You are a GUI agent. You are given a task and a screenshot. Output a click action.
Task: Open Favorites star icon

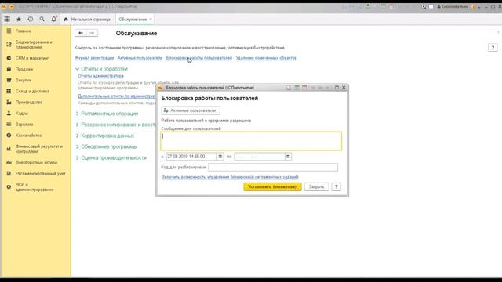[x=19, y=19]
